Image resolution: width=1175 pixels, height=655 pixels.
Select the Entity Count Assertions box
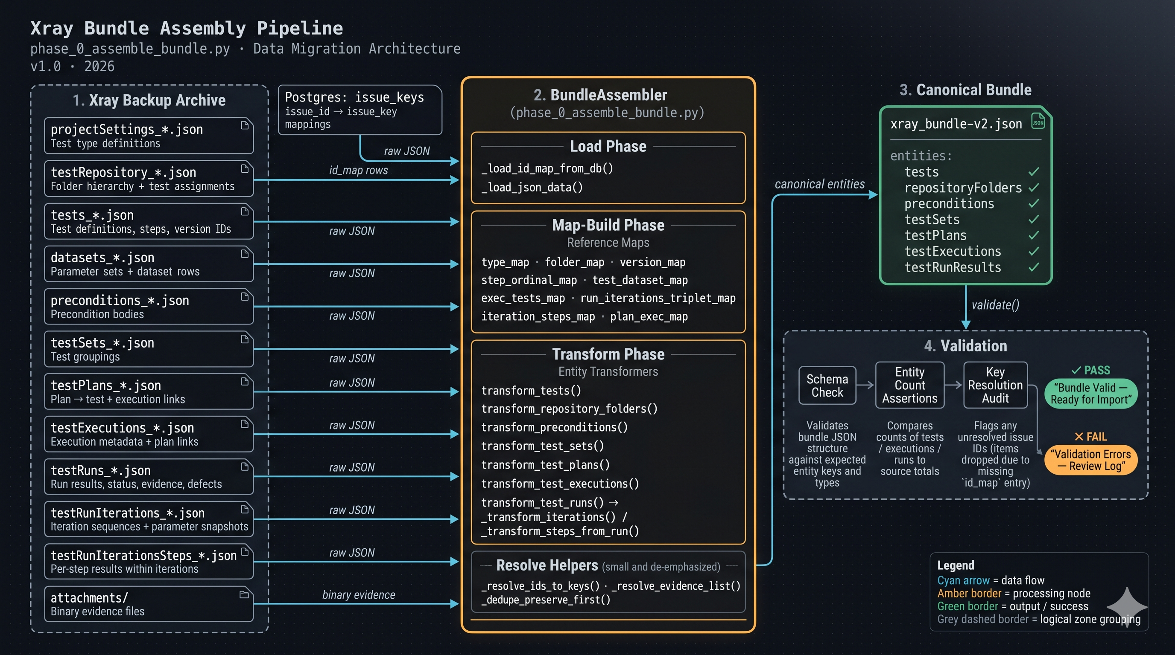(x=909, y=385)
